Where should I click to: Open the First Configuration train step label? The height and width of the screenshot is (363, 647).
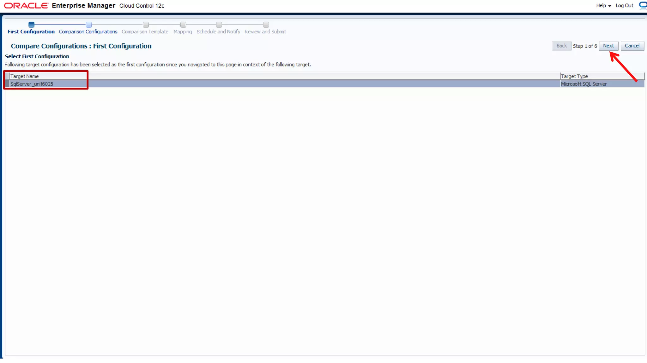click(x=31, y=32)
